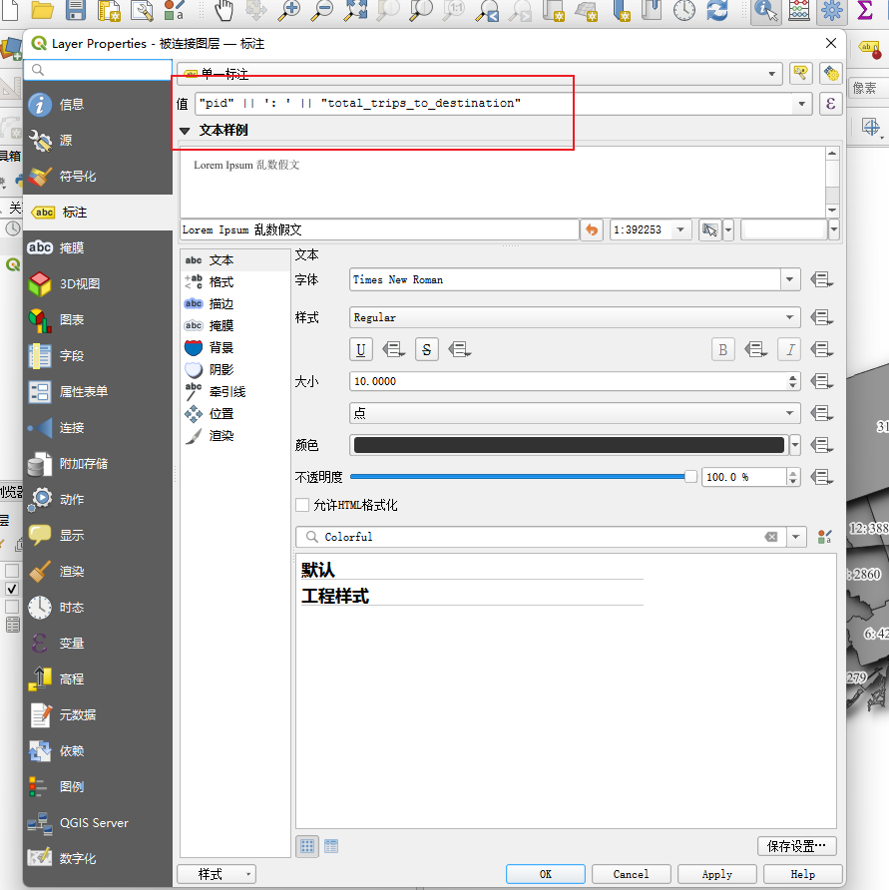Click the labeling rules configuration icon
The height and width of the screenshot is (890, 889).
click(x=800, y=73)
